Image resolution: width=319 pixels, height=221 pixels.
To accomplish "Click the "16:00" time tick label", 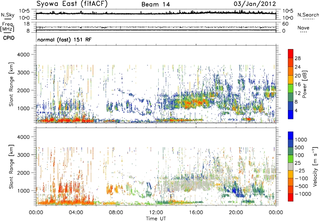I will click(x=196, y=213).
